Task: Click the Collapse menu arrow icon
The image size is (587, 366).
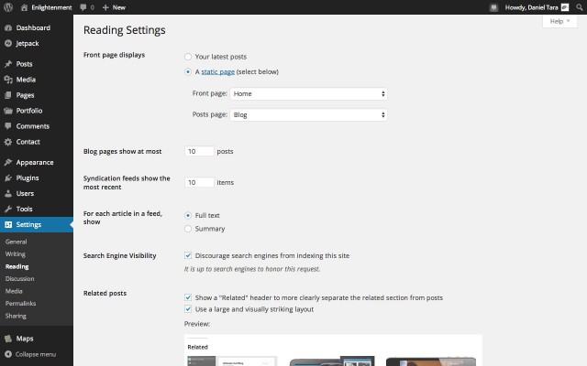Action: (x=8, y=354)
